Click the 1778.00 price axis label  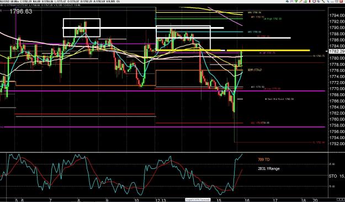coord(336,65)
